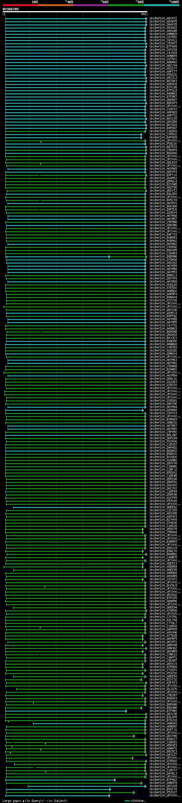Click the query name AV386705
The image size is (182, 803).
[x=11, y=9]
